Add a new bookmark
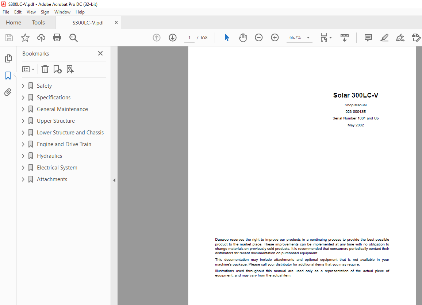 [57, 69]
